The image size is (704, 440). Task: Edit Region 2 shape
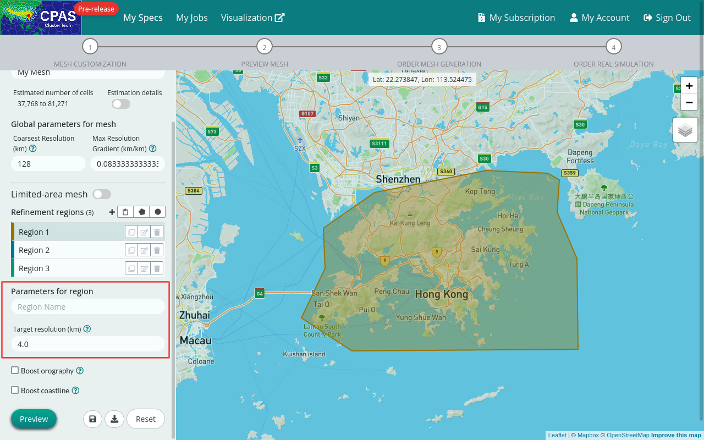click(144, 250)
